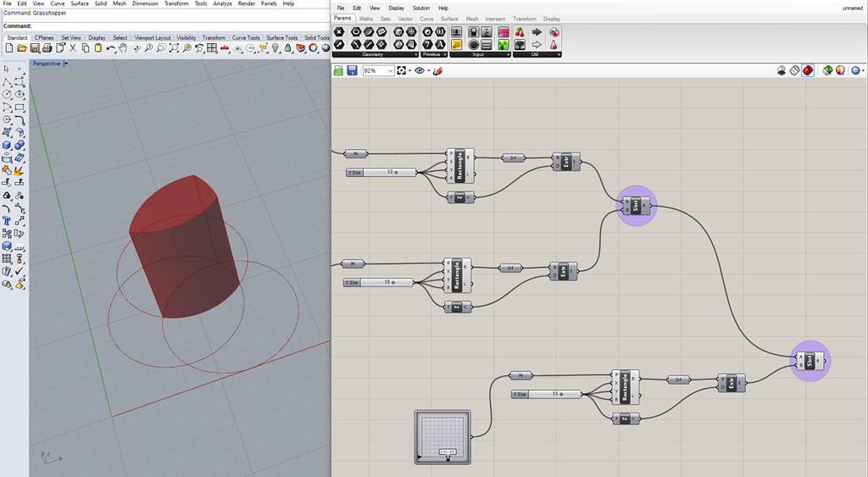Screen dimensions: 868x477
Task: Open the Perspective viewport dropdown arrow
Action: click(x=66, y=64)
